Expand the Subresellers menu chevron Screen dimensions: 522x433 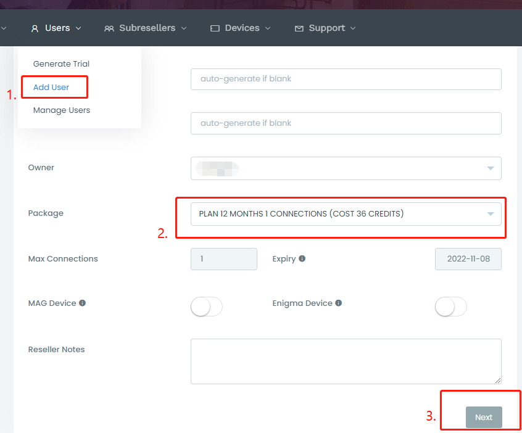pos(184,28)
